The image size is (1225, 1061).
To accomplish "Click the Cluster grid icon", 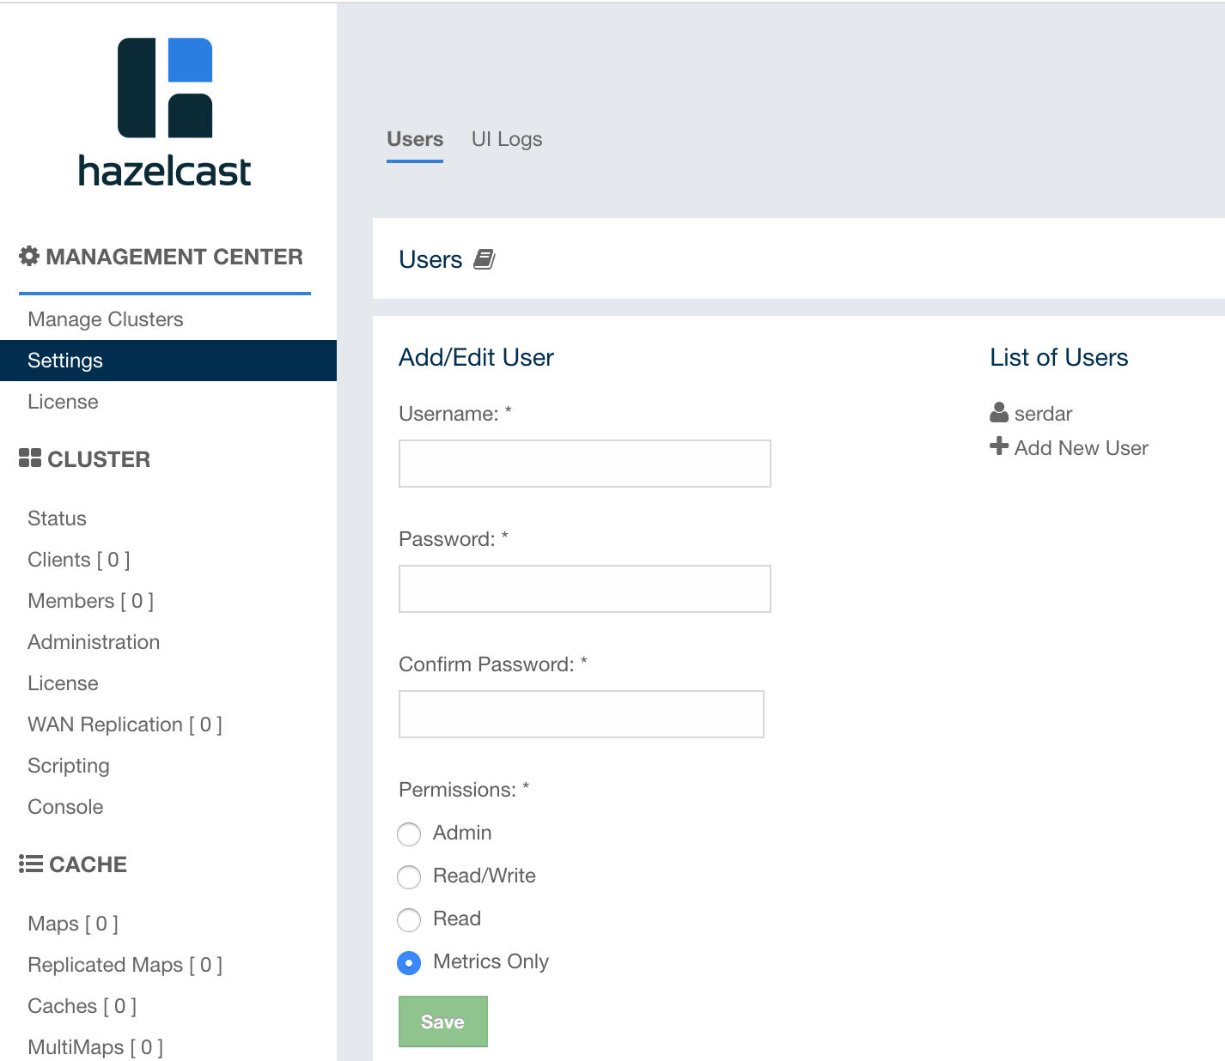I will coord(30,458).
